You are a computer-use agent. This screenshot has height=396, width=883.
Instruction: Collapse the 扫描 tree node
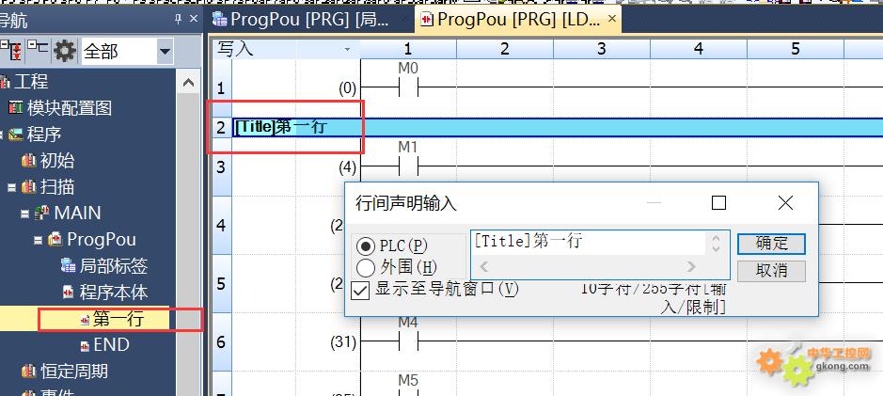(11, 187)
